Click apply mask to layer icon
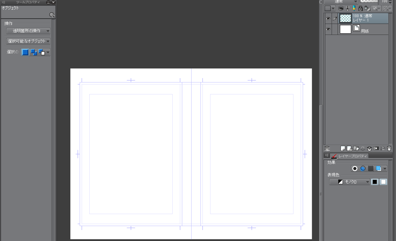 pyautogui.click(x=383, y=149)
